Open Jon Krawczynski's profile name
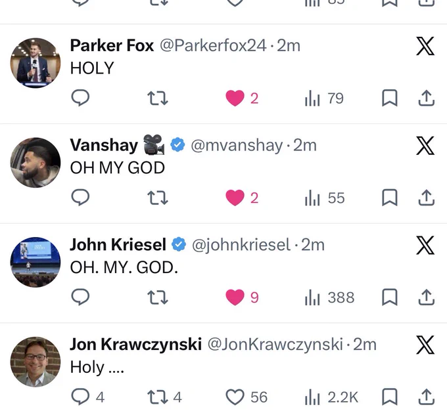The height and width of the screenshot is (411, 447). click(135, 344)
